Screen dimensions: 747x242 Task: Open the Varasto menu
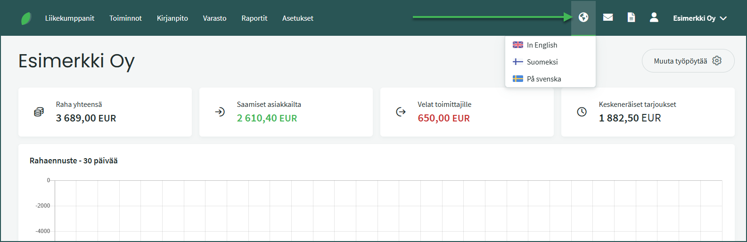coord(214,18)
